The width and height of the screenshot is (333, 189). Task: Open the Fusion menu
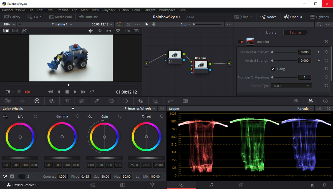click(x=124, y=10)
